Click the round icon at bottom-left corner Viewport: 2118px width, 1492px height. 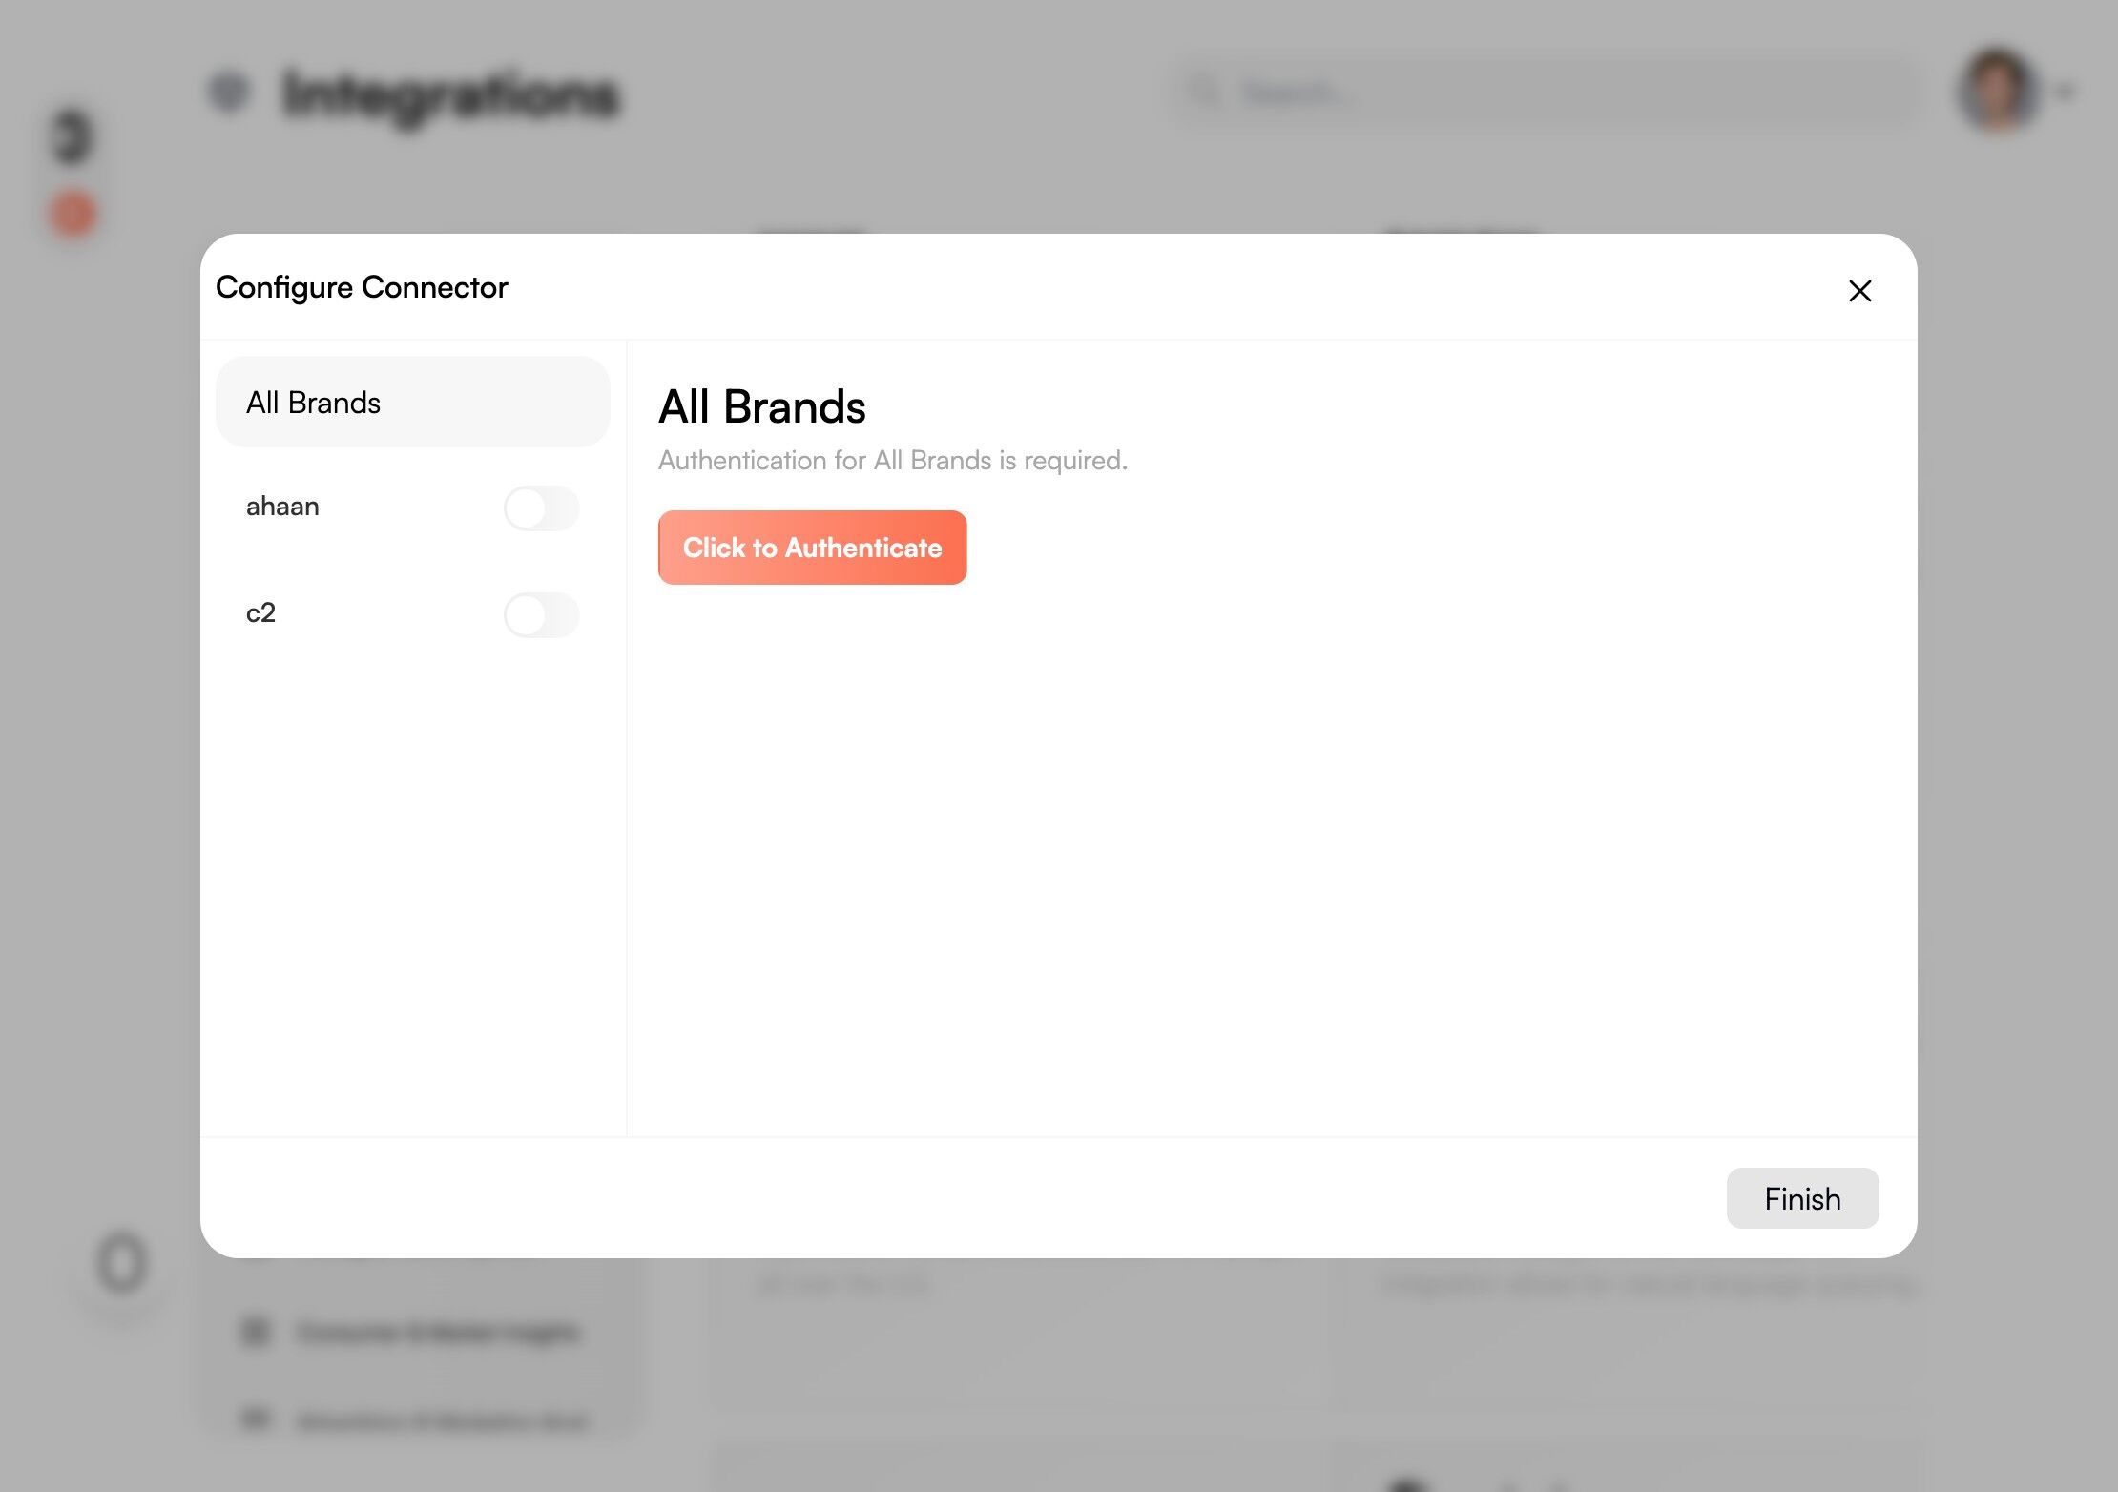[122, 1263]
